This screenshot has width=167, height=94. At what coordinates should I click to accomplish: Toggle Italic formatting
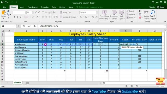pos(17,17)
